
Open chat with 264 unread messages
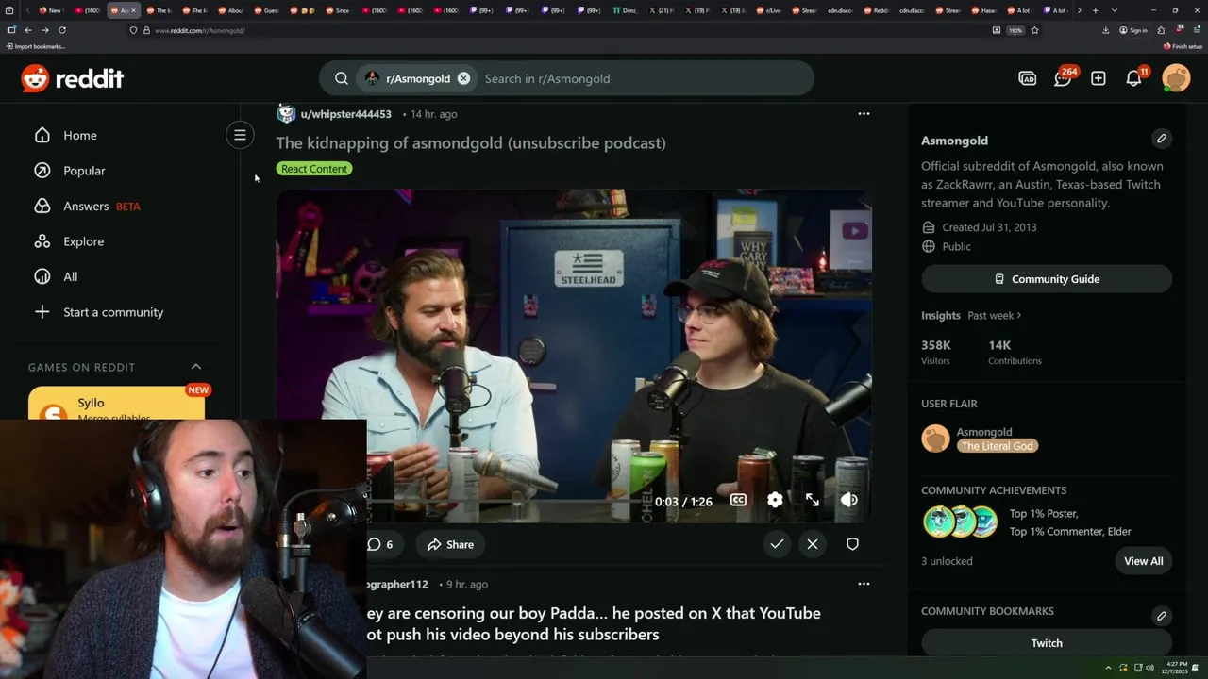click(x=1063, y=78)
